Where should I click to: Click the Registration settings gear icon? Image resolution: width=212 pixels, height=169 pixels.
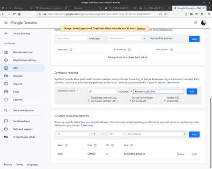[6, 60]
